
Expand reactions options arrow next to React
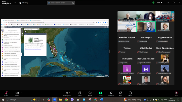tap(93, 93)
